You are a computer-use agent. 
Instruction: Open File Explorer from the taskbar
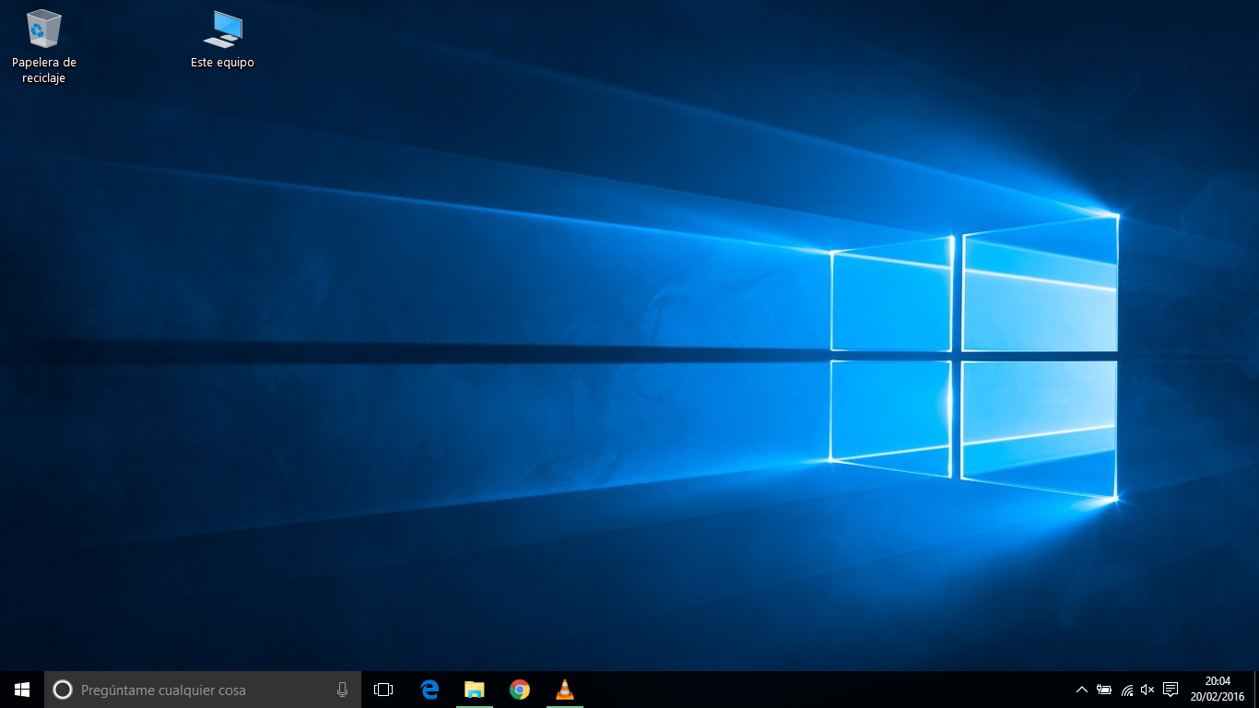coord(475,690)
